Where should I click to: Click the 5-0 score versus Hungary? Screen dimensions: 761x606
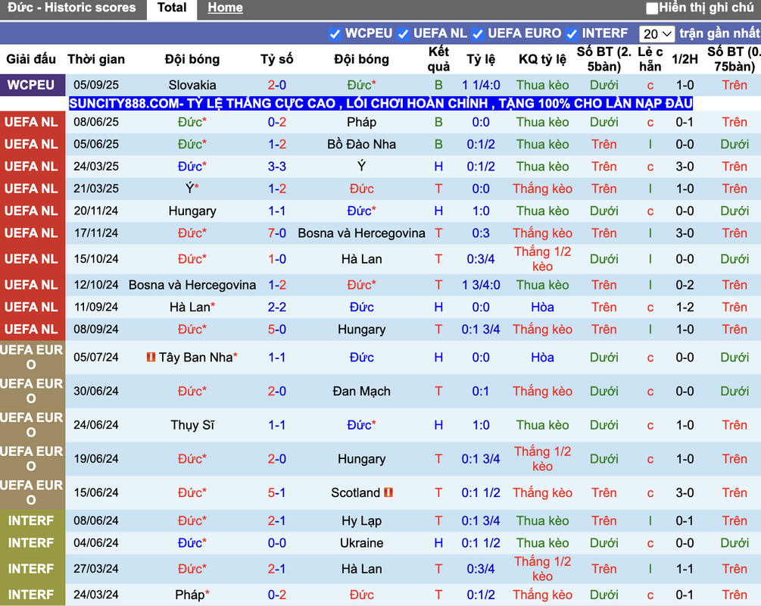tap(276, 330)
